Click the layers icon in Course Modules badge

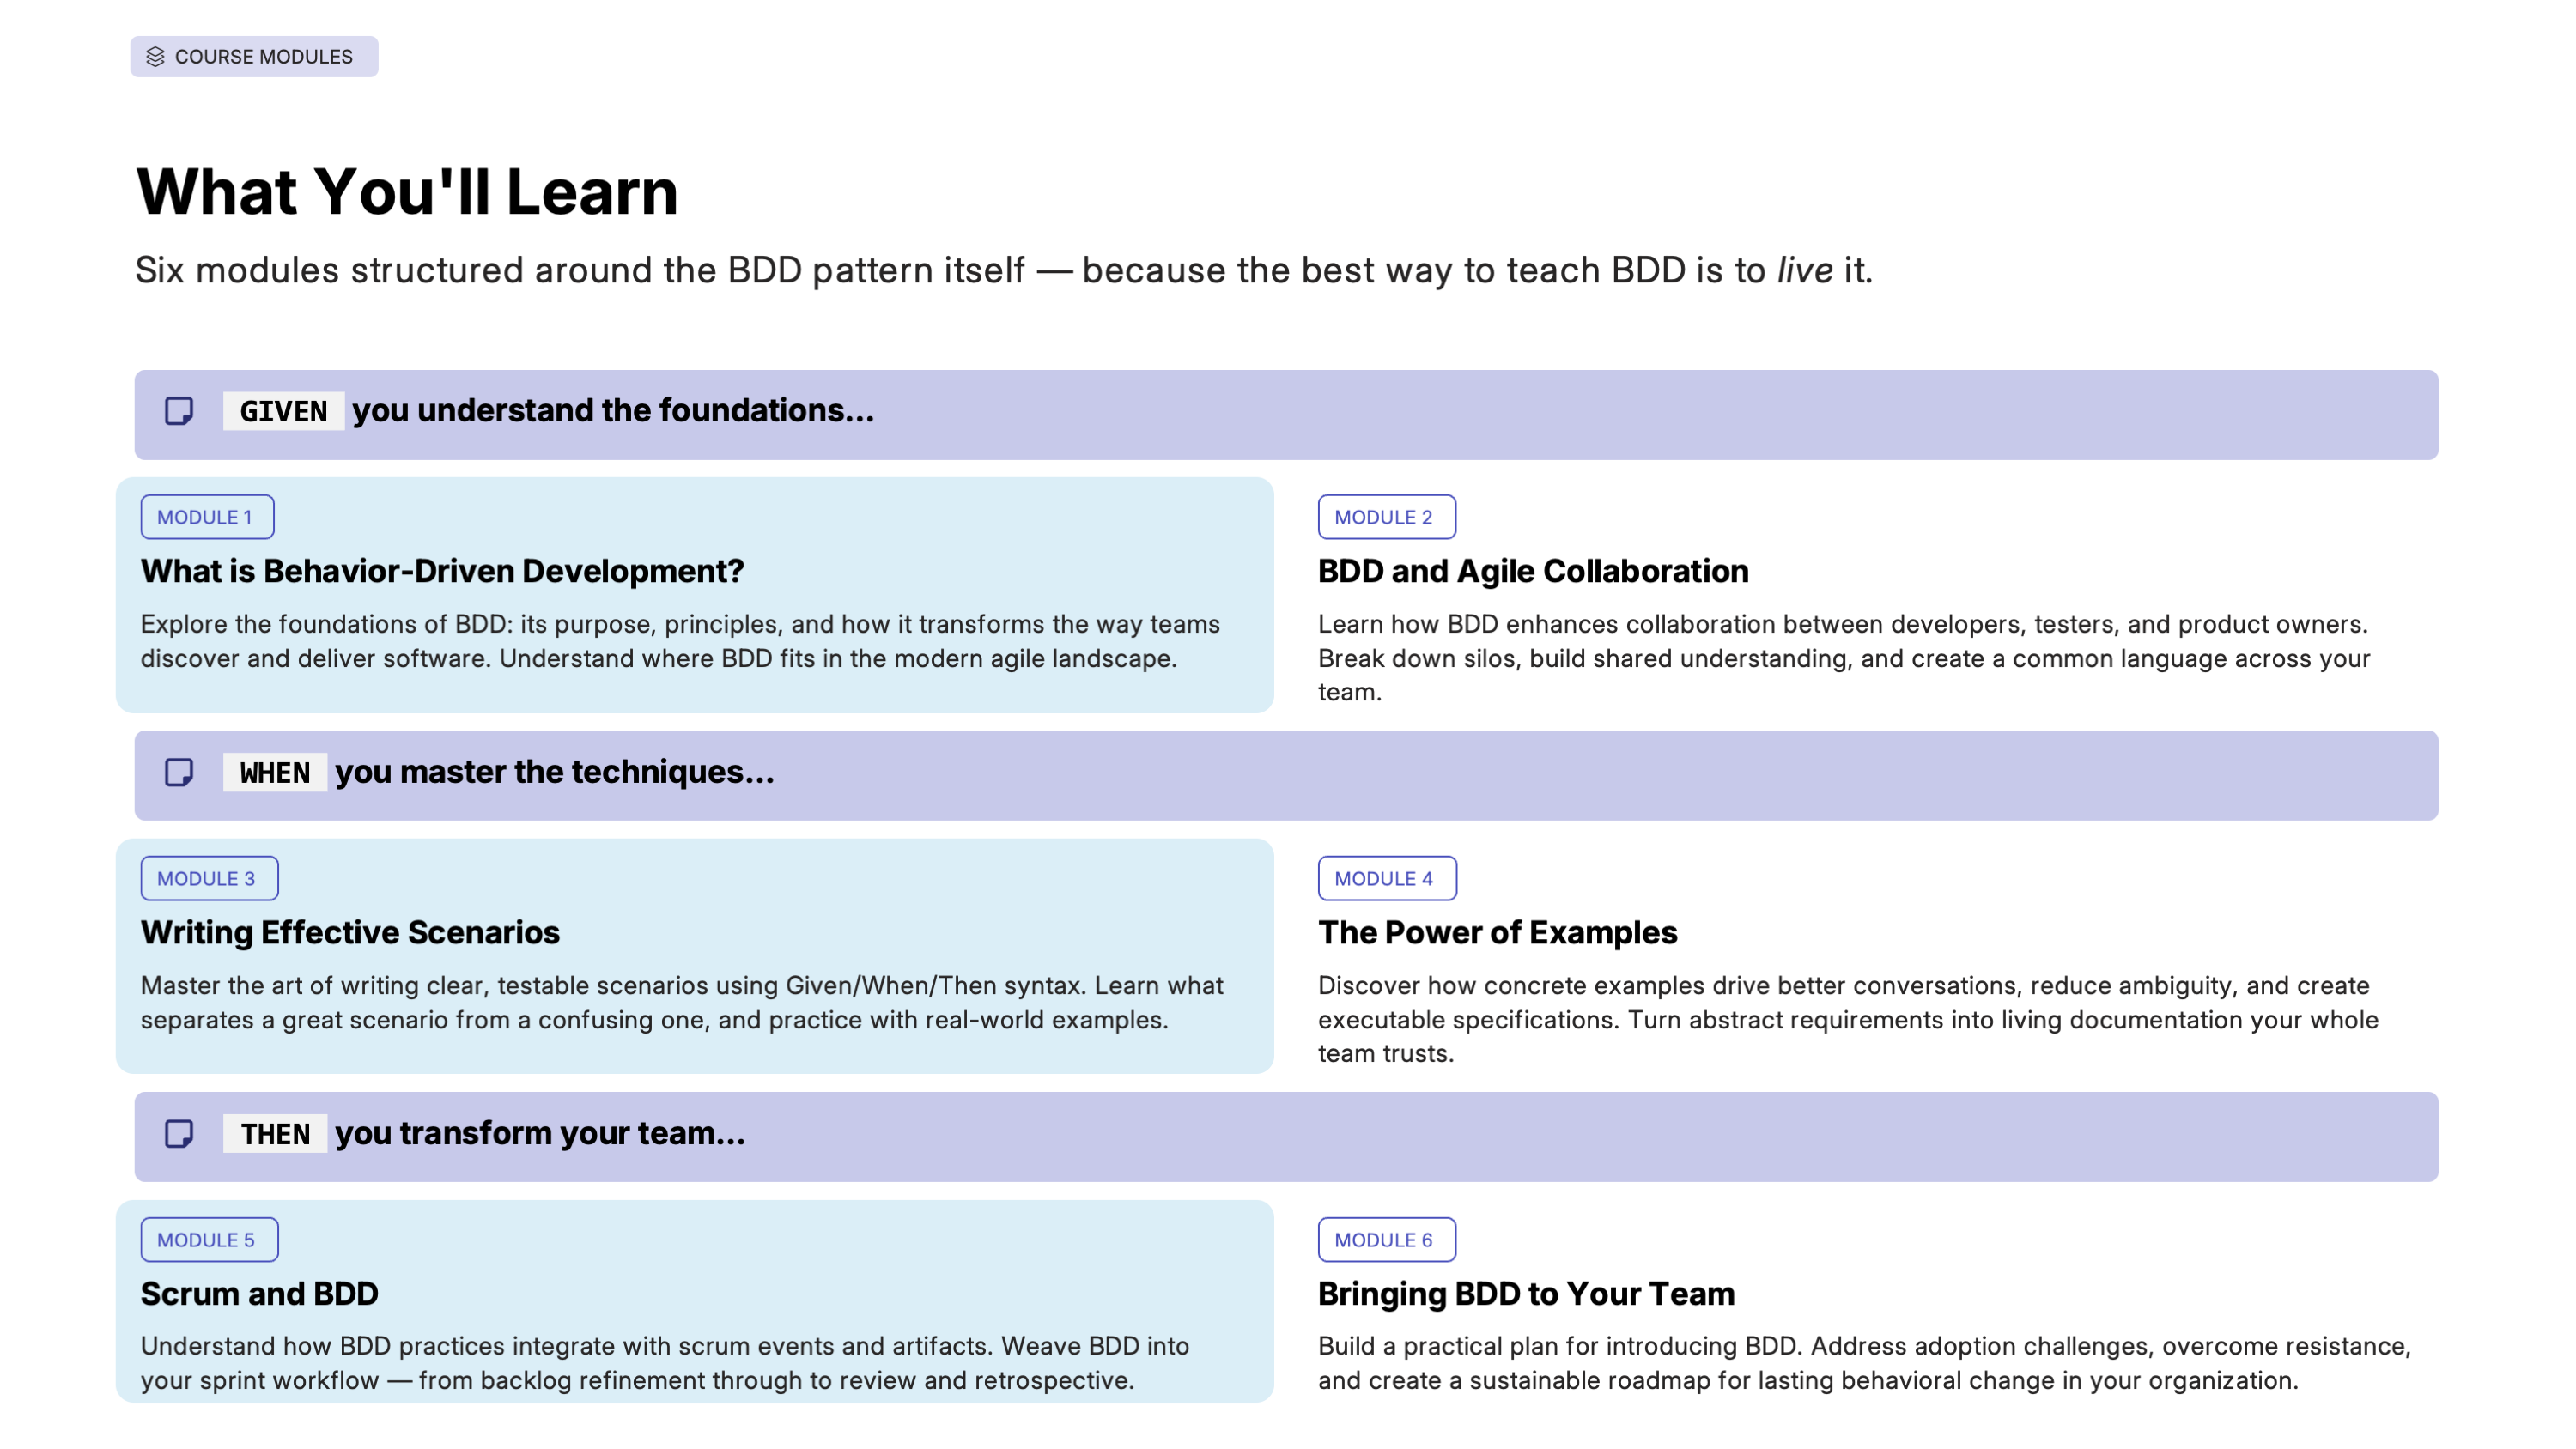[155, 57]
